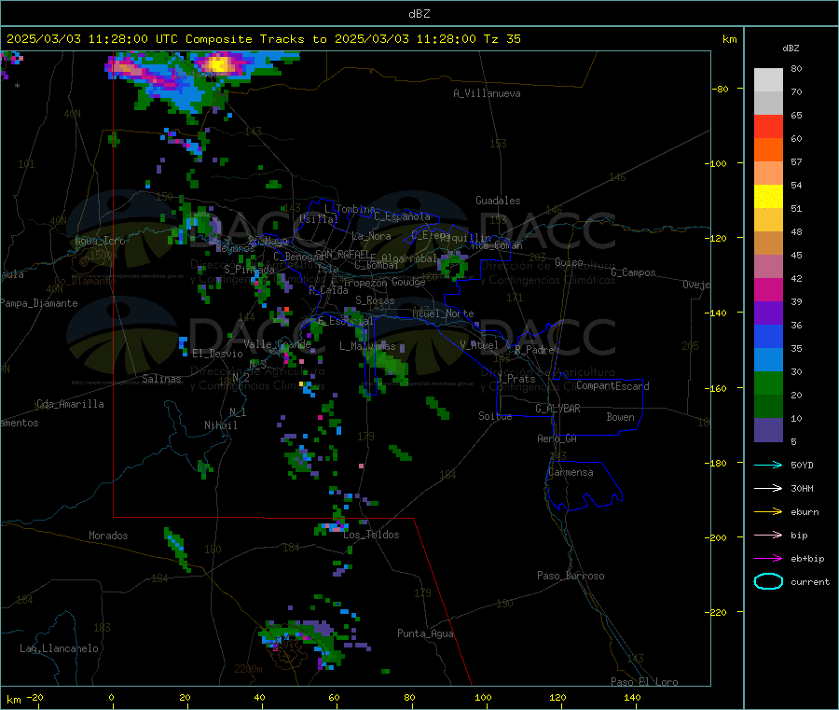Click the Bowen place label
Viewport: 839px width, 710px height.
pyautogui.click(x=621, y=417)
